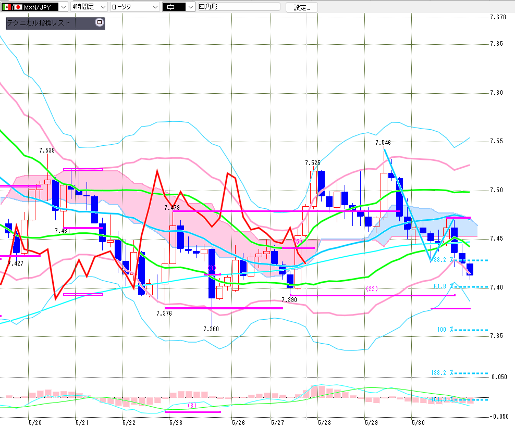515x427 pixels.
Task: Click the 7.390 low price label
Action: tap(289, 300)
